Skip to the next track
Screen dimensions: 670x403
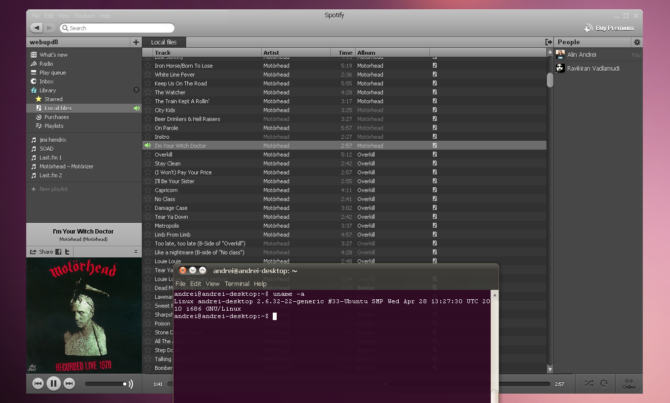click(x=69, y=383)
